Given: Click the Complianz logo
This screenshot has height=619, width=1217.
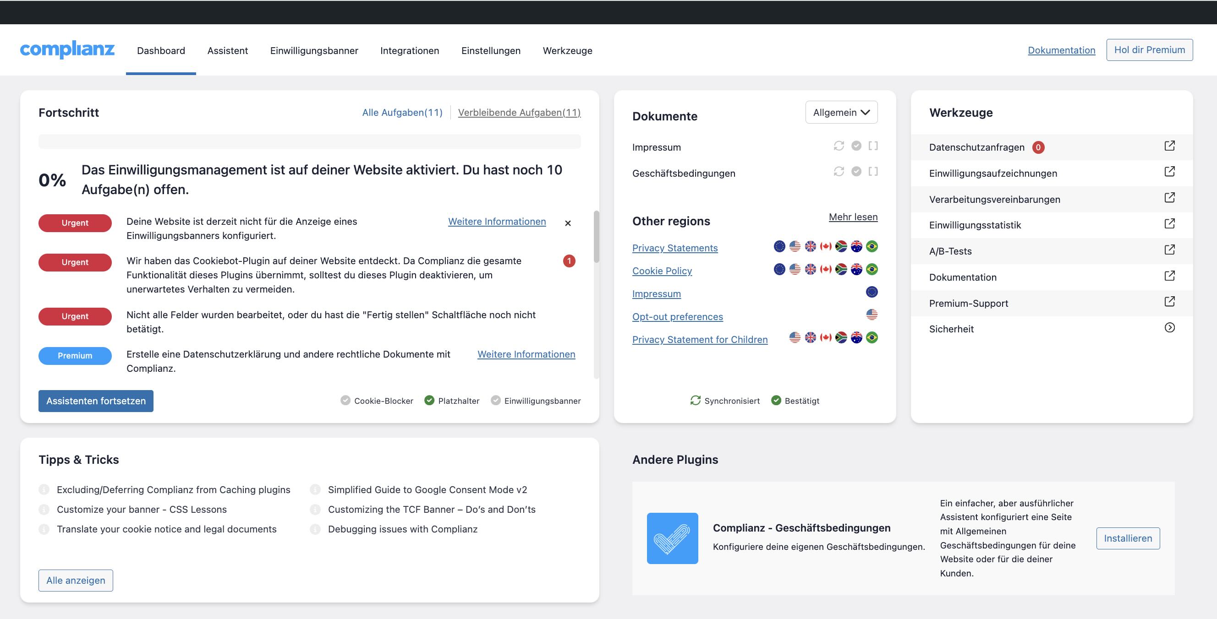Looking at the screenshot, I should 67,50.
